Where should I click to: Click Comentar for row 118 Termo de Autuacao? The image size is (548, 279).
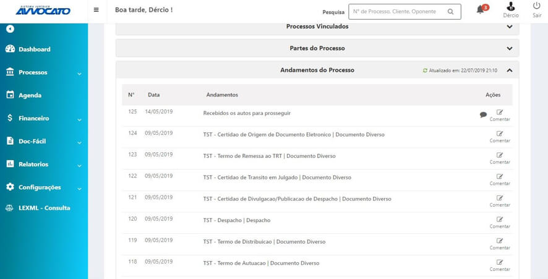(500, 263)
